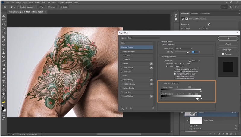Screen dimensions: 241x137
Task: Enable the Inner Shadow effect checkbox
Action: [122, 68]
